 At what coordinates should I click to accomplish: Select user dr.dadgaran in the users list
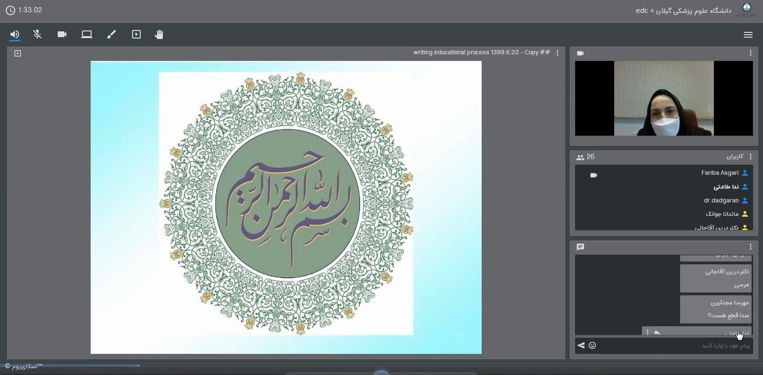[x=721, y=201]
